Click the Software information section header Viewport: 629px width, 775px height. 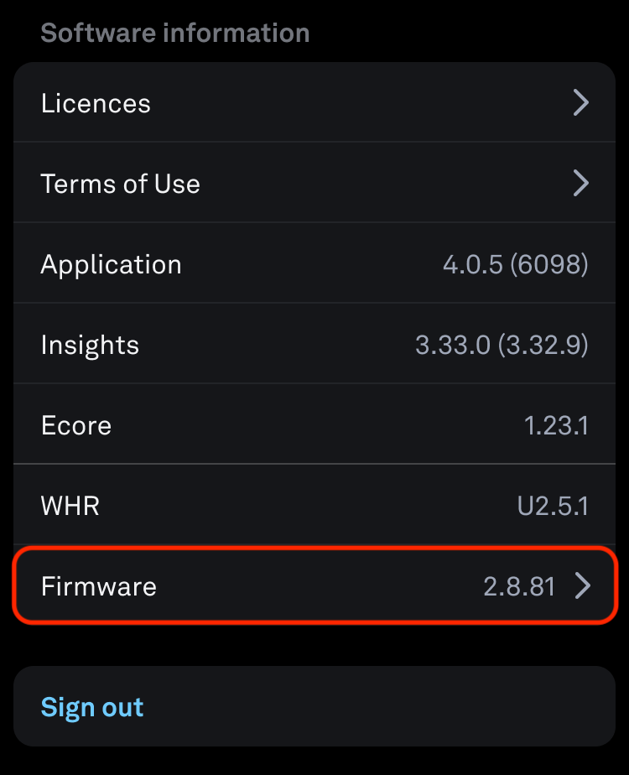point(174,33)
